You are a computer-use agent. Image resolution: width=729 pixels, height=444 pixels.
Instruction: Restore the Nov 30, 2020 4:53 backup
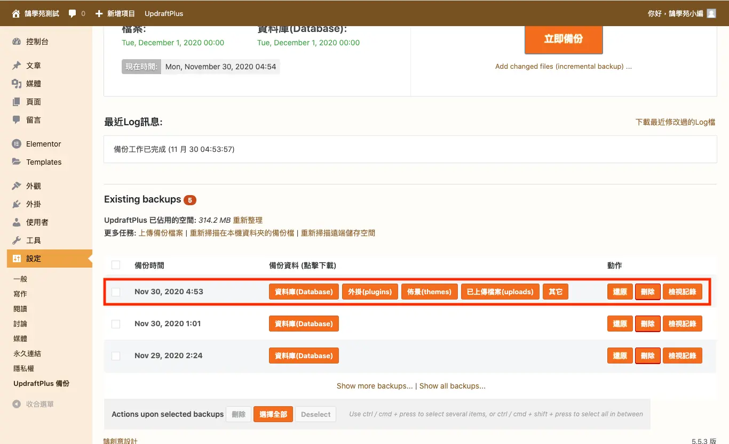pos(620,292)
